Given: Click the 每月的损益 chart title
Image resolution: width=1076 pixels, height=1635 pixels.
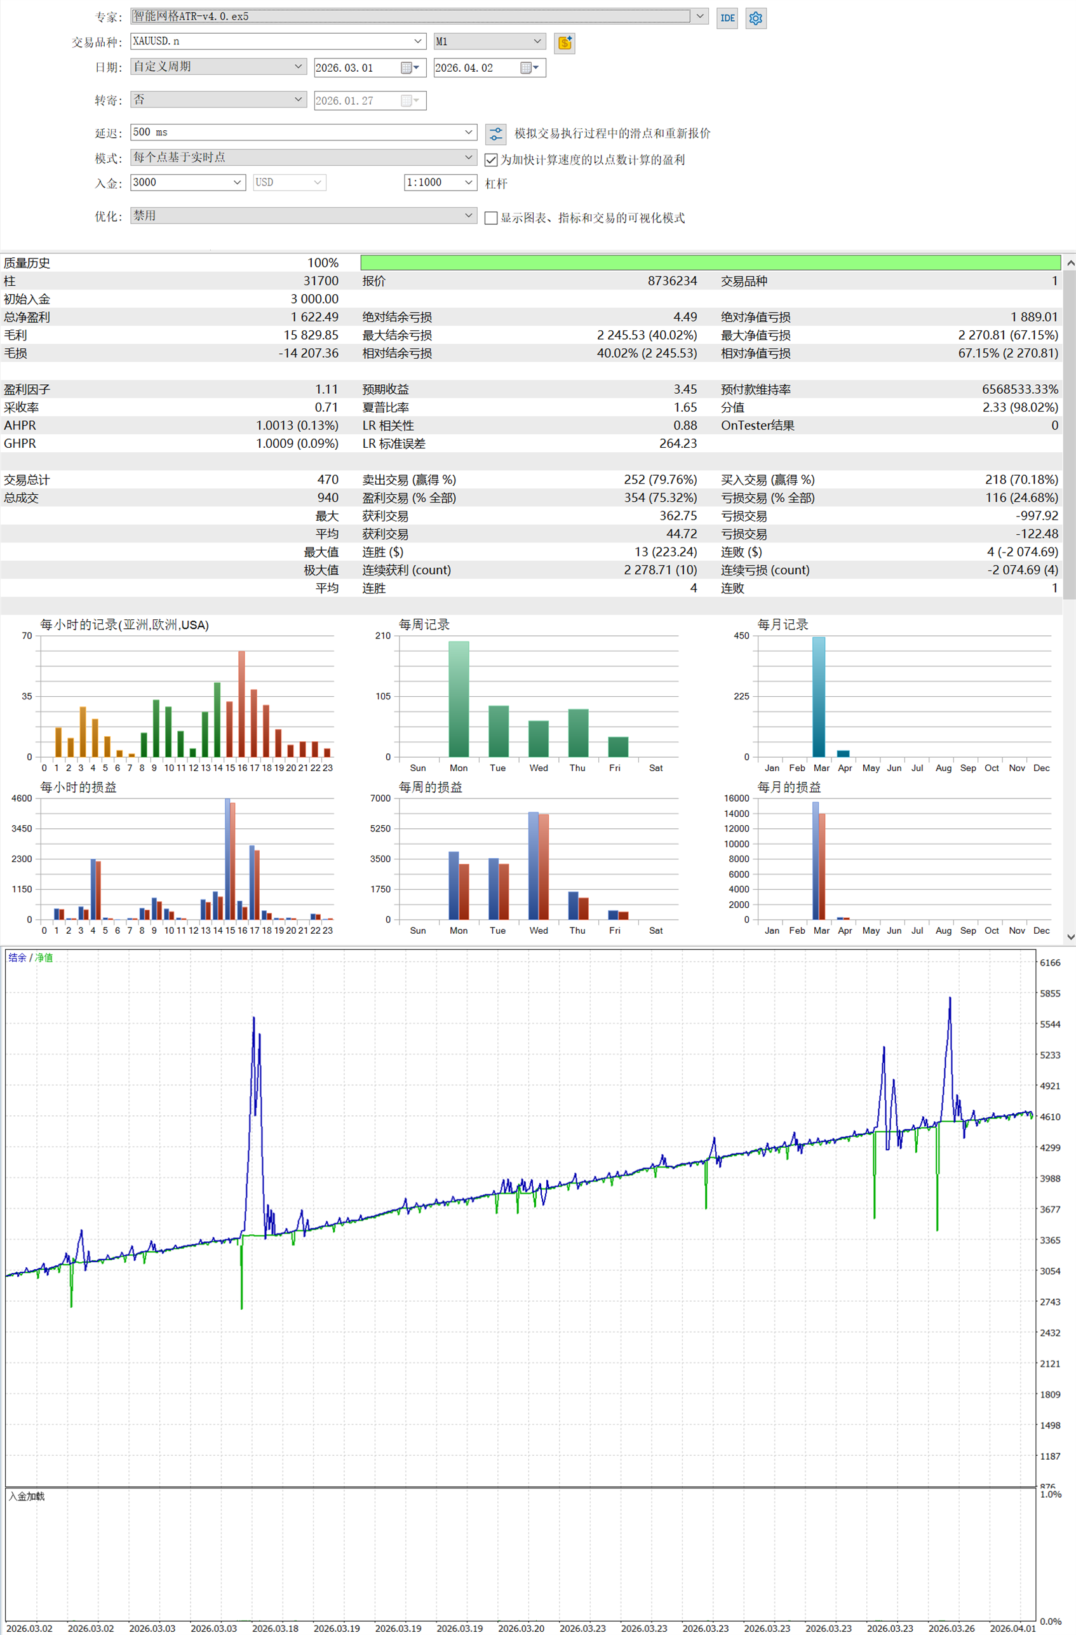Looking at the screenshot, I should [x=789, y=788].
